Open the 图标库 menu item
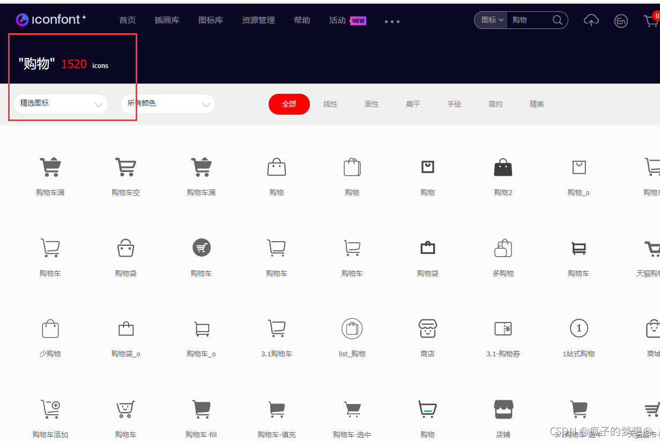This screenshot has height=441, width=660. (x=211, y=20)
